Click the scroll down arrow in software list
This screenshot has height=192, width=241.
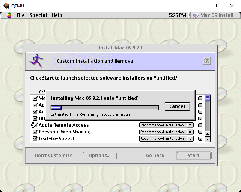(208, 139)
